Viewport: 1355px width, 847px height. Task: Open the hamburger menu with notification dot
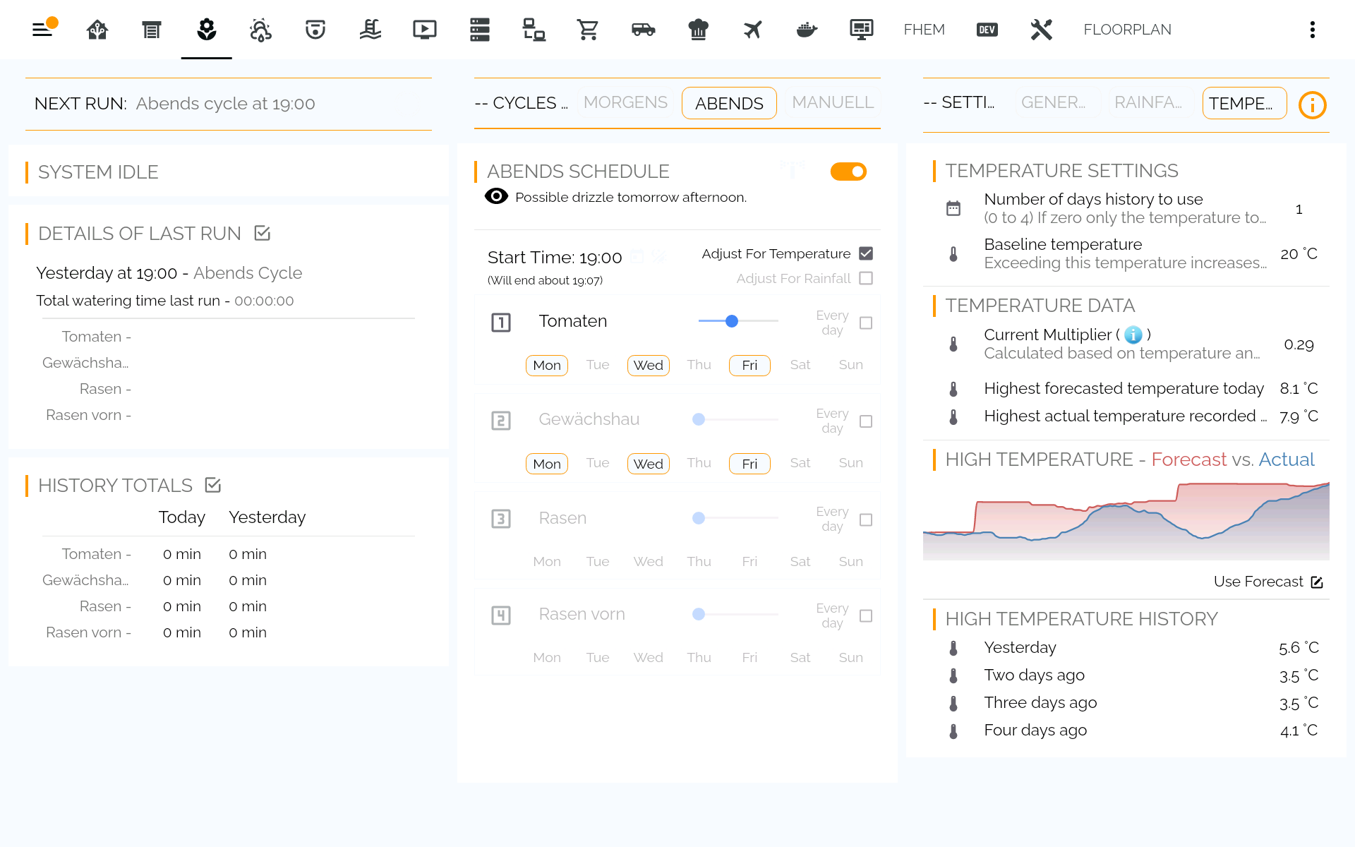click(x=43, y=30)
